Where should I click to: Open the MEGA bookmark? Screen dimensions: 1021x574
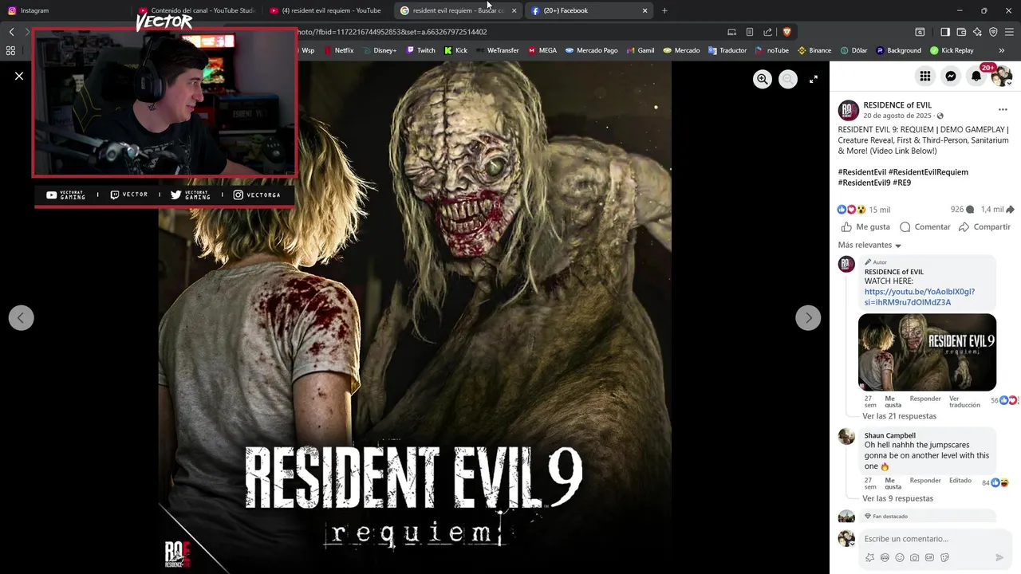[x=542, y=50]
